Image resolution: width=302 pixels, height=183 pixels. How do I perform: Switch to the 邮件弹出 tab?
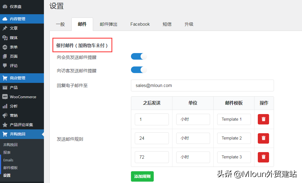(x=109, y=24)
